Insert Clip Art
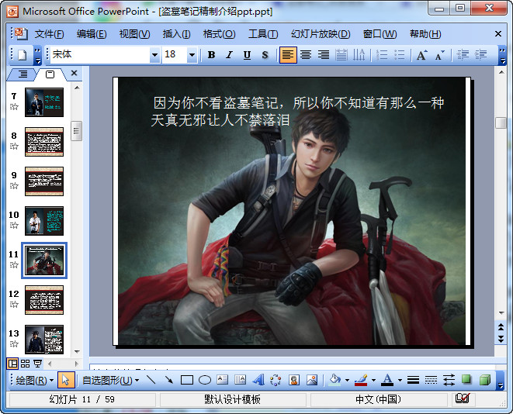 294,380
